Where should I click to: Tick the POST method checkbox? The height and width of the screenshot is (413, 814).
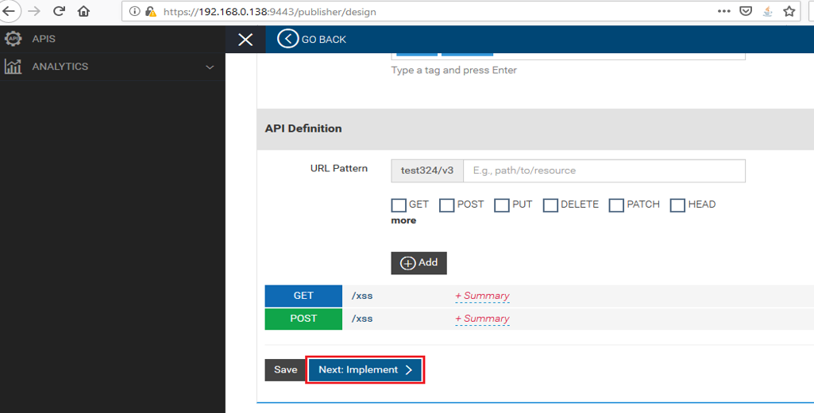447,205
